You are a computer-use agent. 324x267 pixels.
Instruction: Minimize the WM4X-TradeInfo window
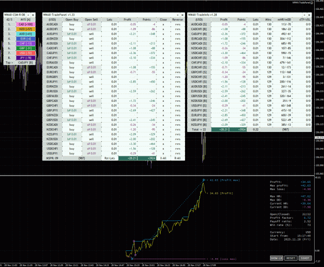point(304,15)
